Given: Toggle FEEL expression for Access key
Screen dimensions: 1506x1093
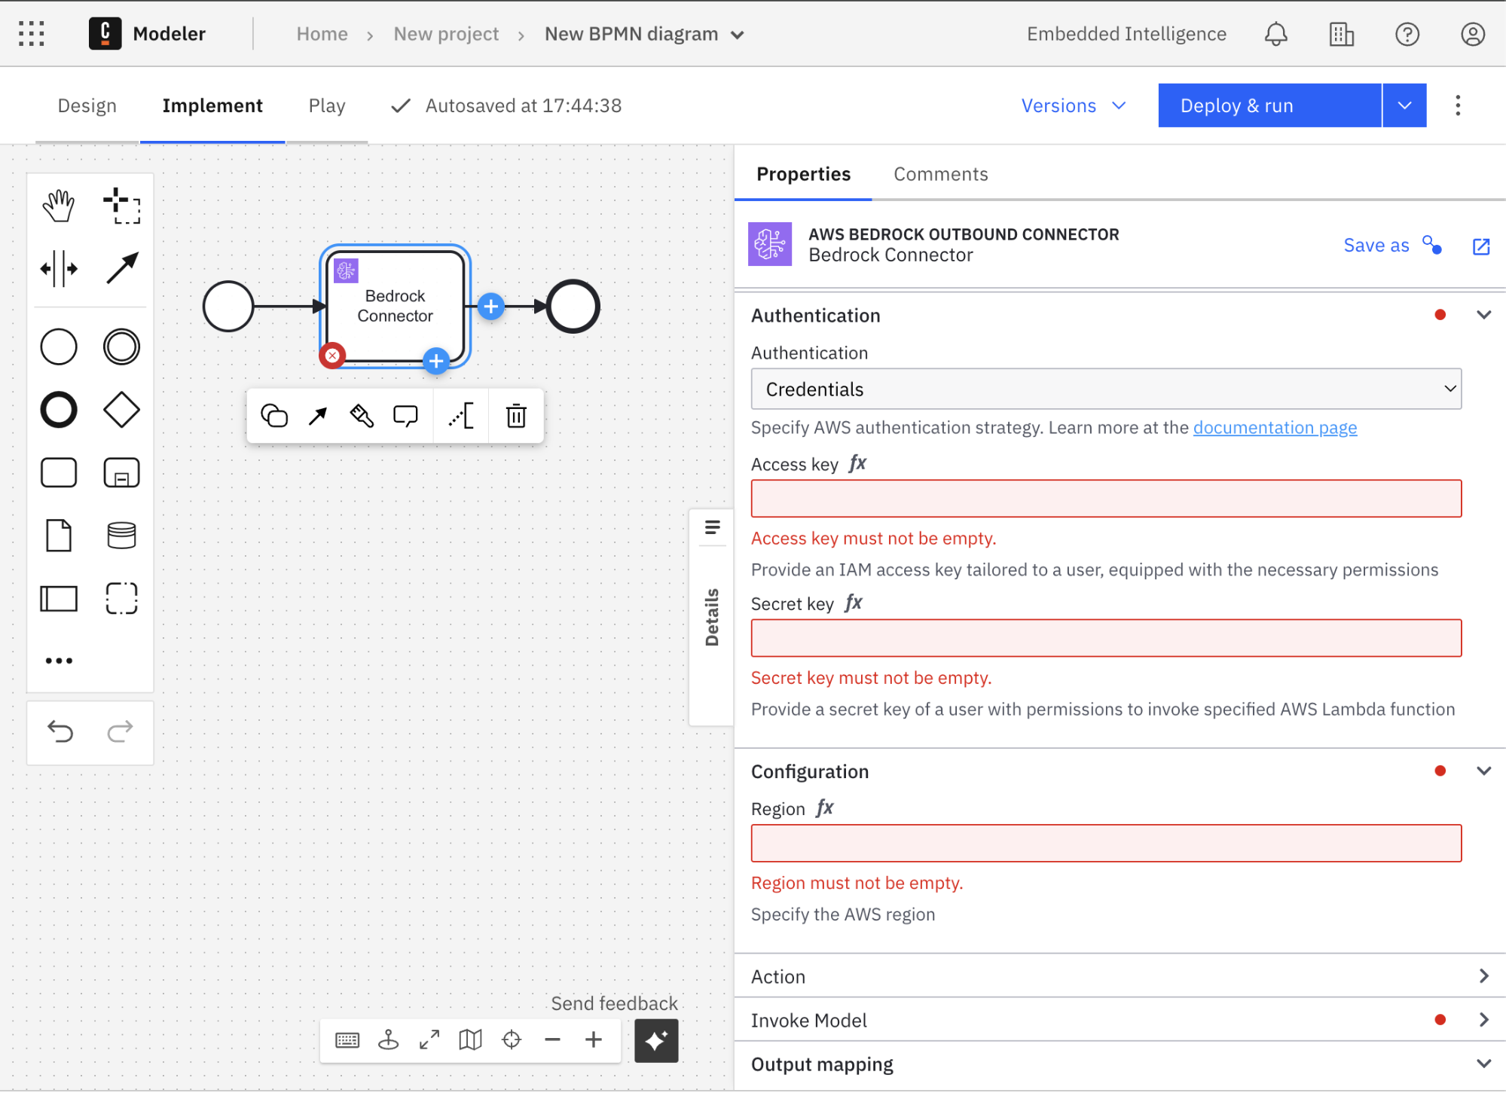Looking at the screenshot, I should click(857, 464).
